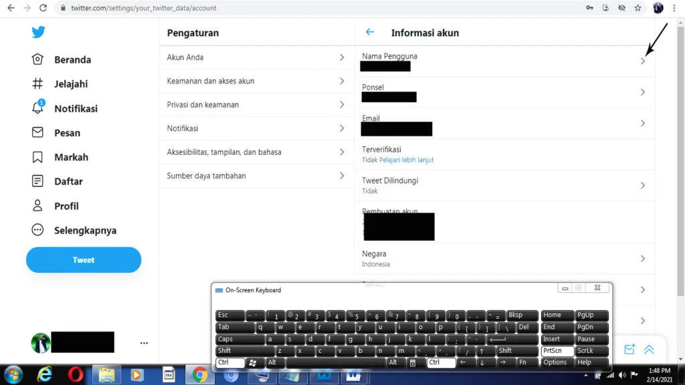The height and width of the screenshot is (385, 685).
Task: Click PrtScn key on On-Screen Keyboard
Action: point(557,350)
